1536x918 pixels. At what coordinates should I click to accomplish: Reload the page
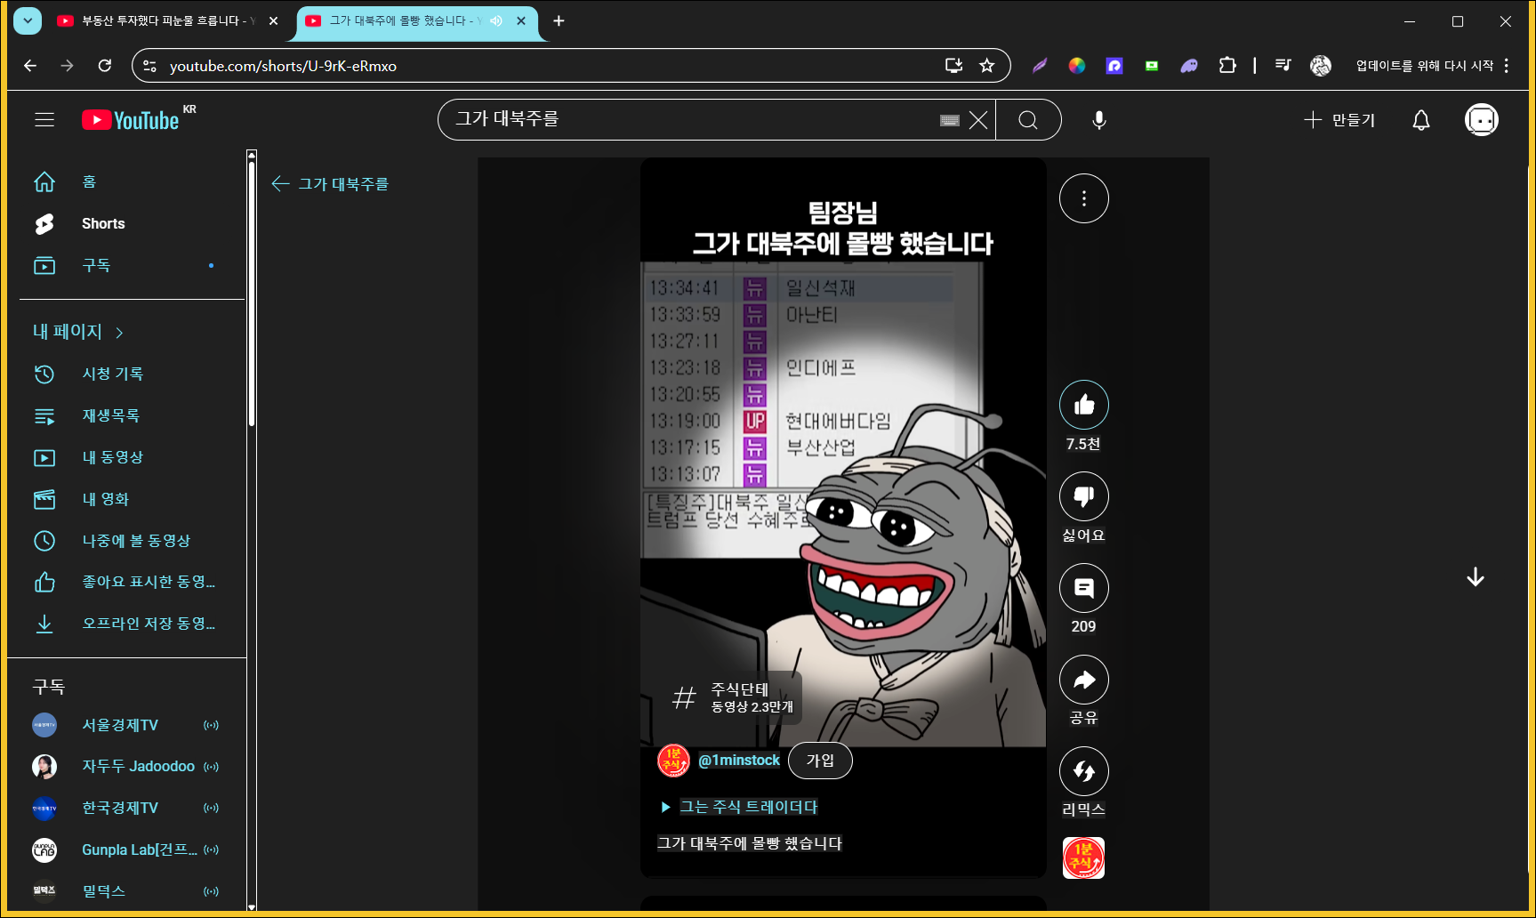coord(105,66)
